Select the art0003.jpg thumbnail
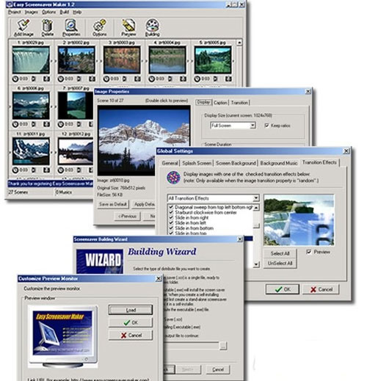The height and width of the screenshot is (381, 367). (x=122, y=60)
